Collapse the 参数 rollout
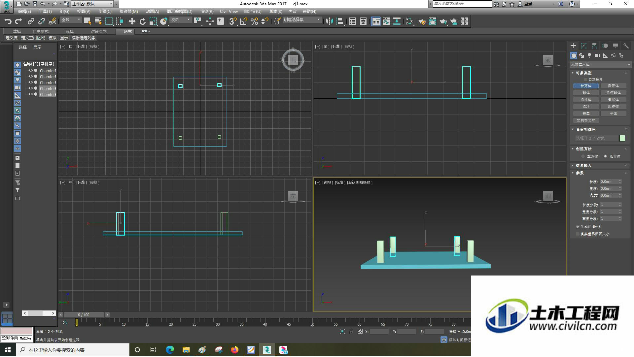 click(580, 173)
